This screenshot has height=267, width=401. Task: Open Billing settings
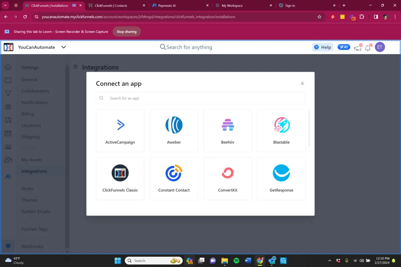click(28, 114)
